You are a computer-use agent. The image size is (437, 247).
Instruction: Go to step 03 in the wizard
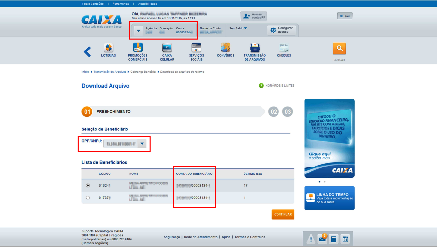click(287, 112)
